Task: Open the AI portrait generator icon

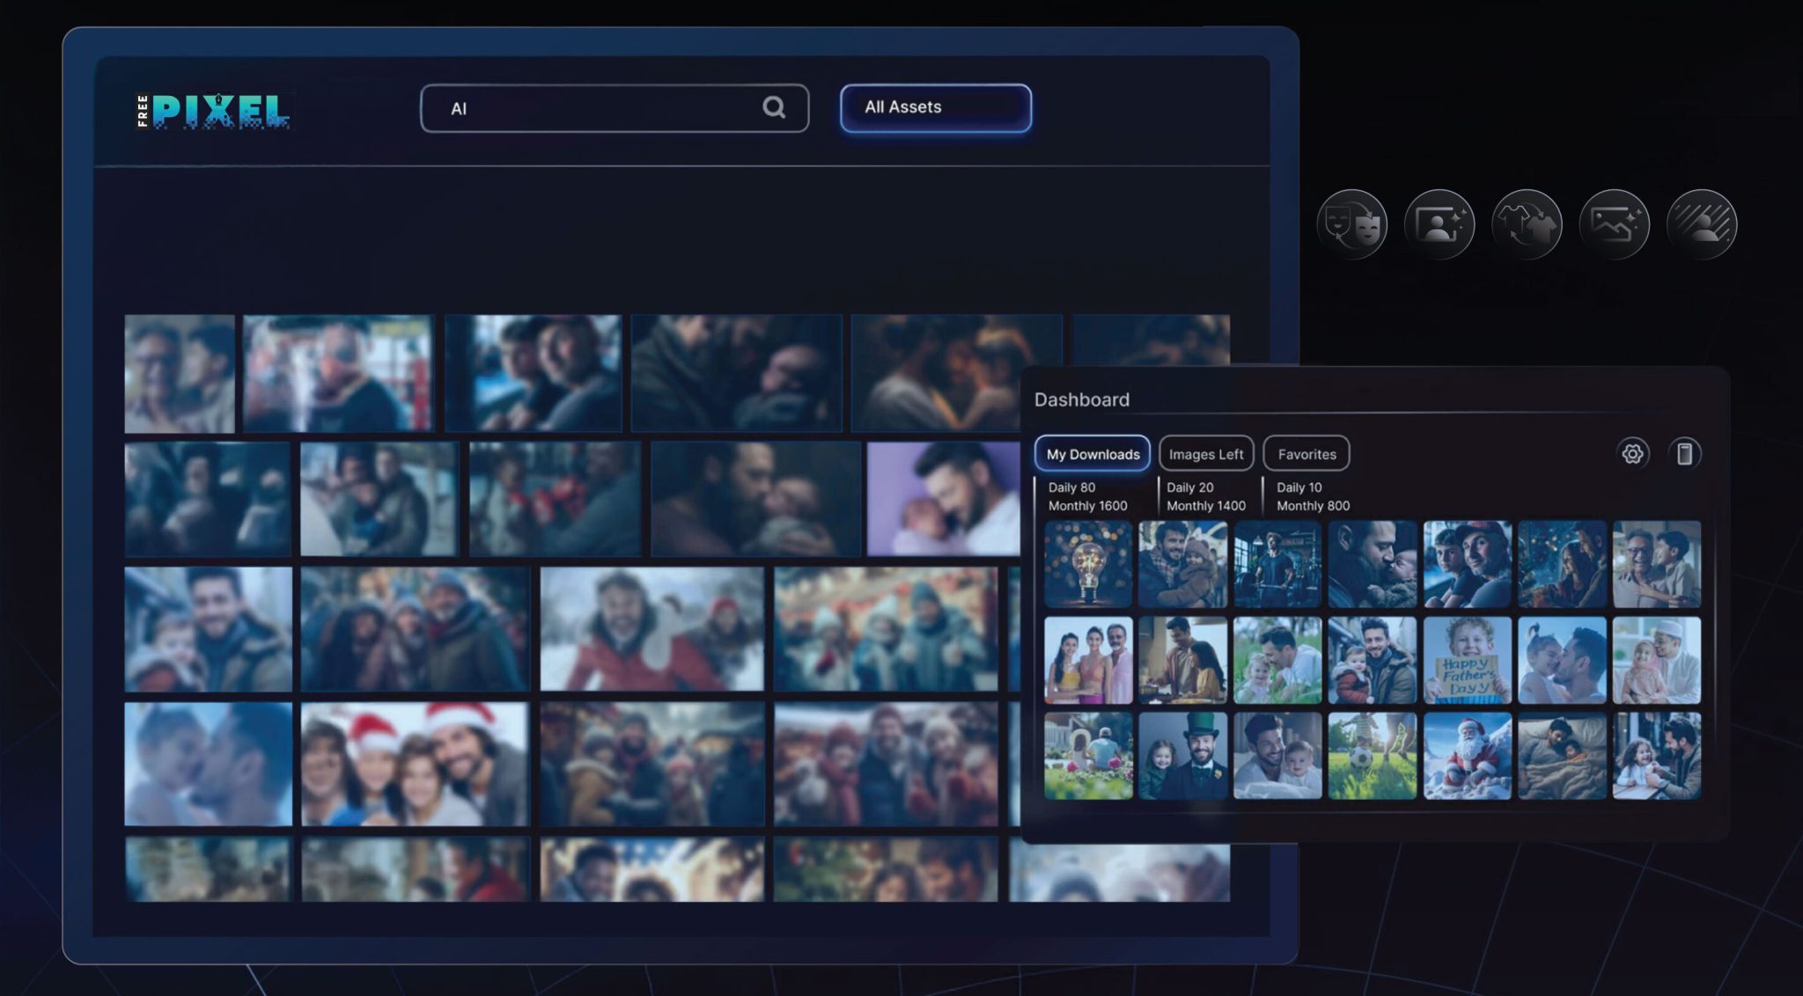Action: click(x=1439, y=224)
